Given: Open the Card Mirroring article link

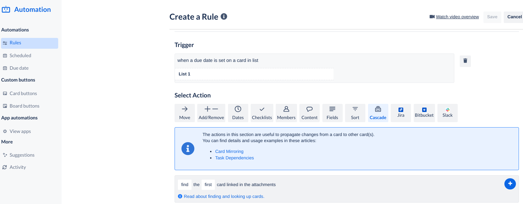Looking at the screenshot, I should tap(229, 152).
